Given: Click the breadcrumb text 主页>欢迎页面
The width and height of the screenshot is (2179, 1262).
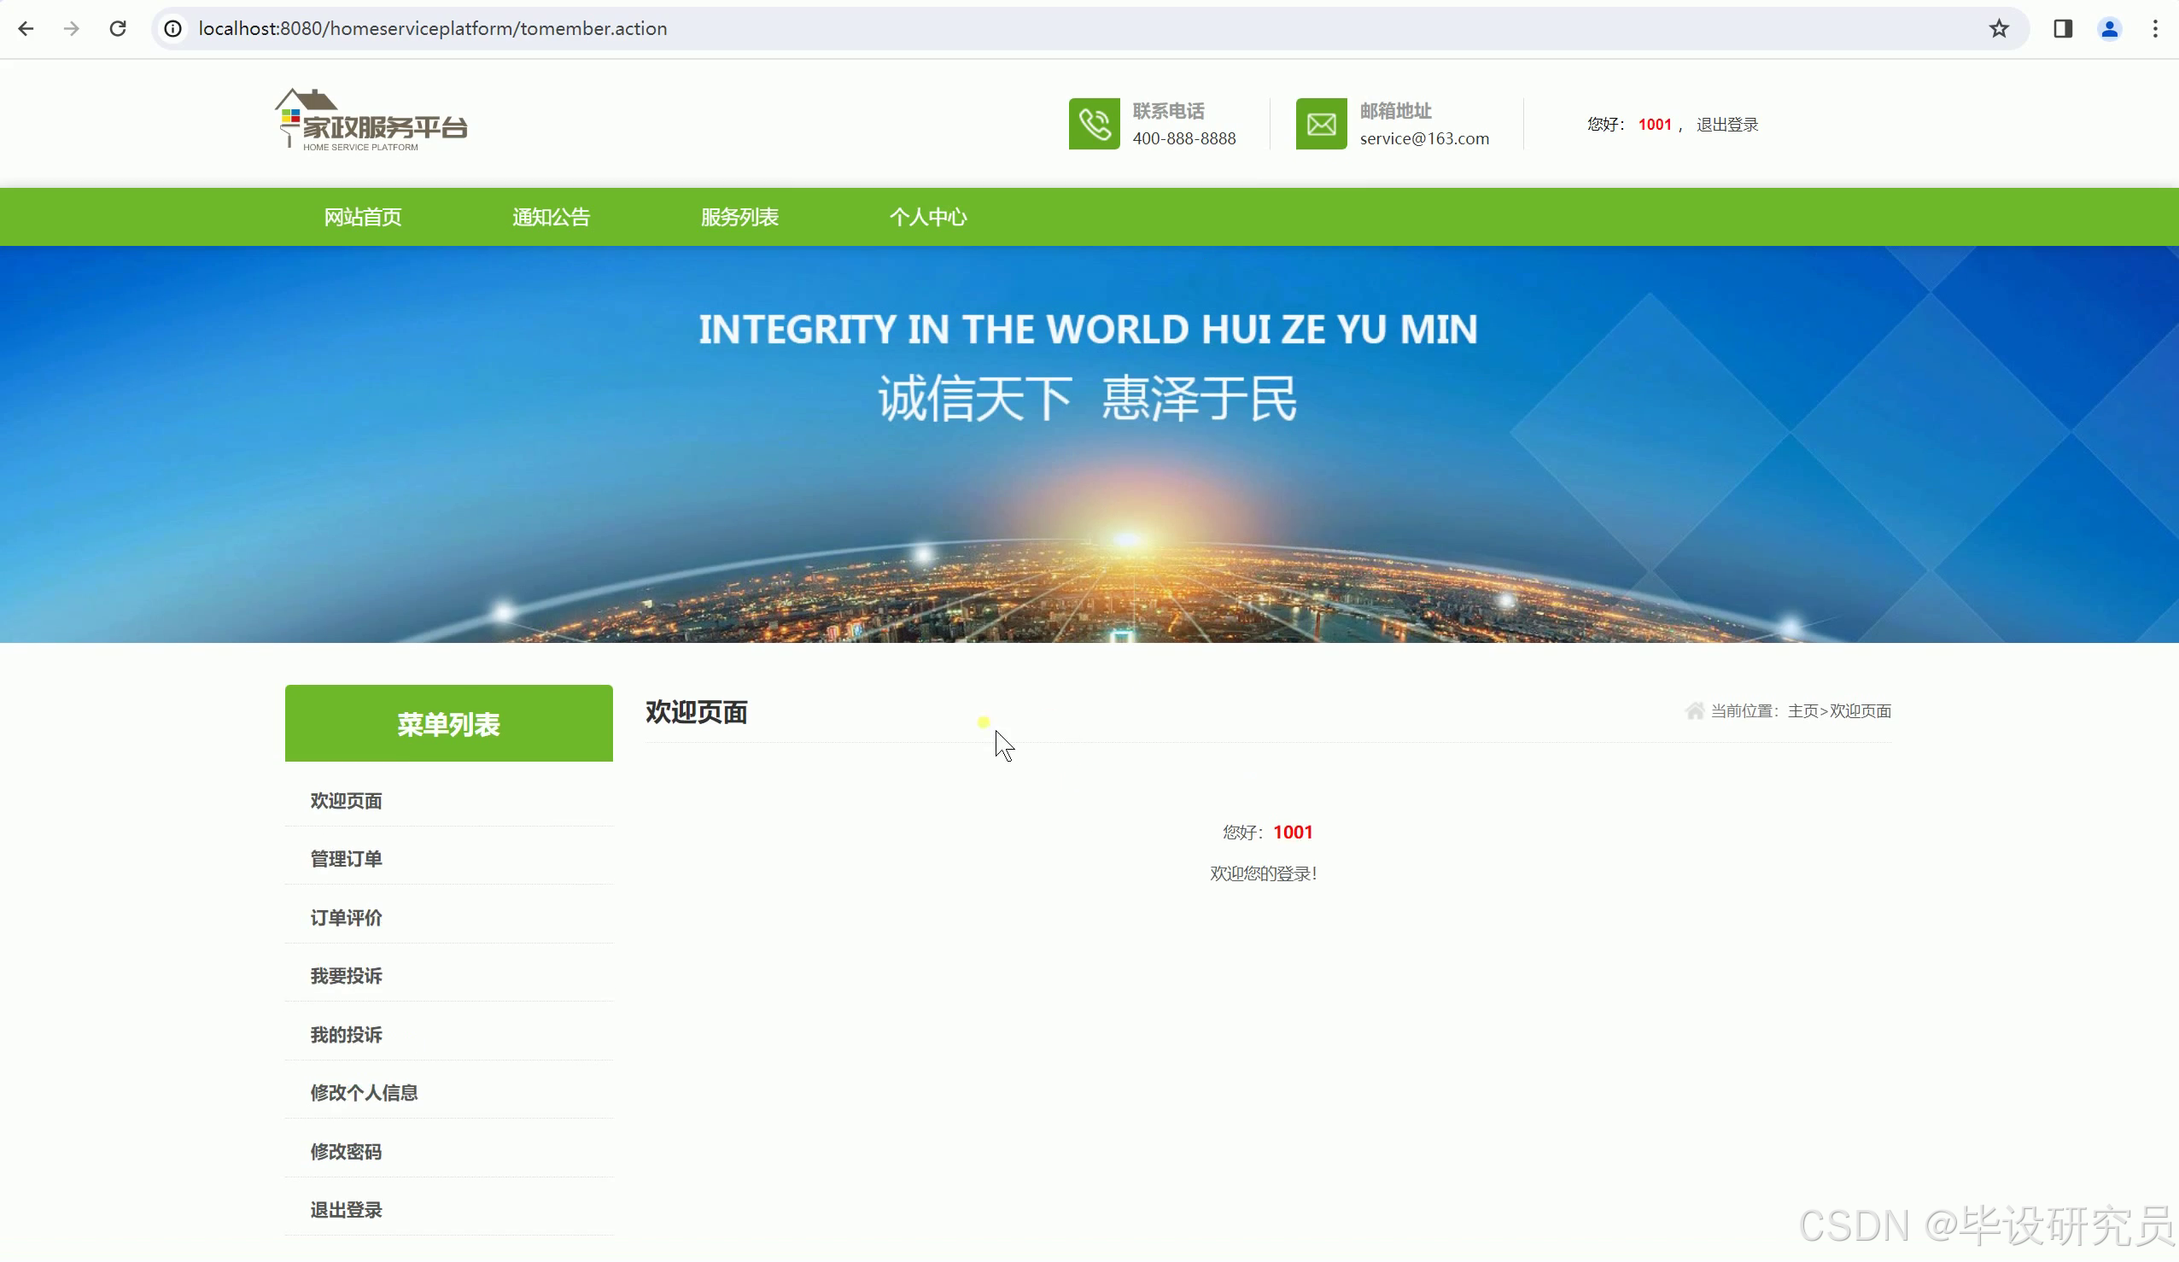Looking at the screenshot, I should (x=1839, y=711).
